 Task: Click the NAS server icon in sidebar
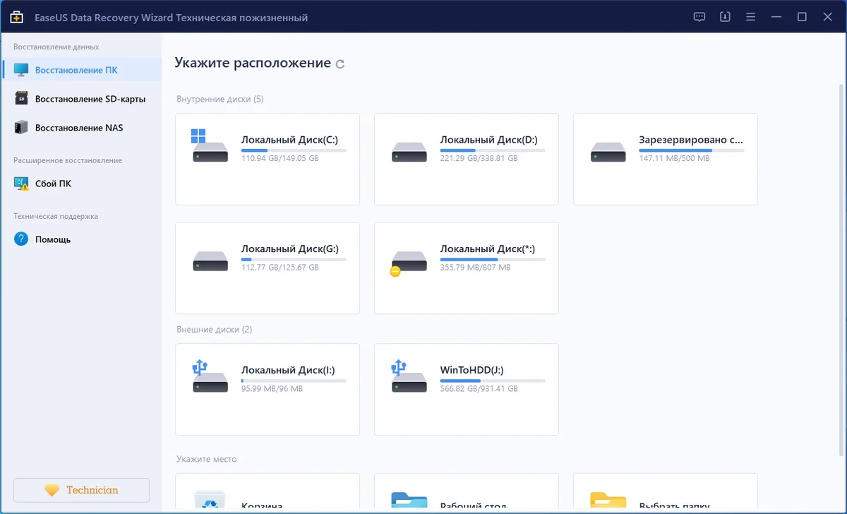21,128
